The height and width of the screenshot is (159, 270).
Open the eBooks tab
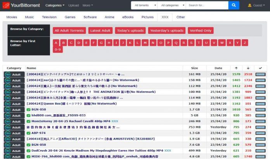pyautogui.click(x=128, y=17)
